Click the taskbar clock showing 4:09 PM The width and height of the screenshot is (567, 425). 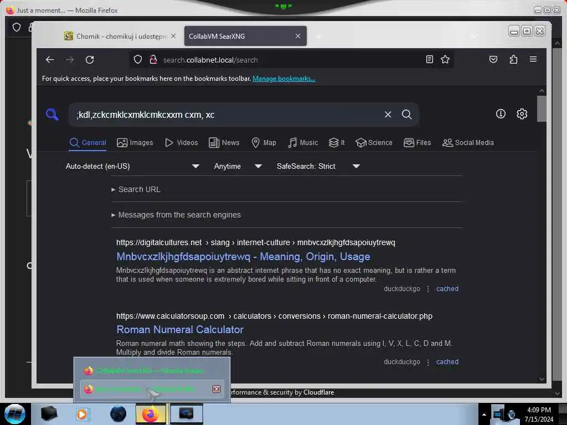point(539,414)
